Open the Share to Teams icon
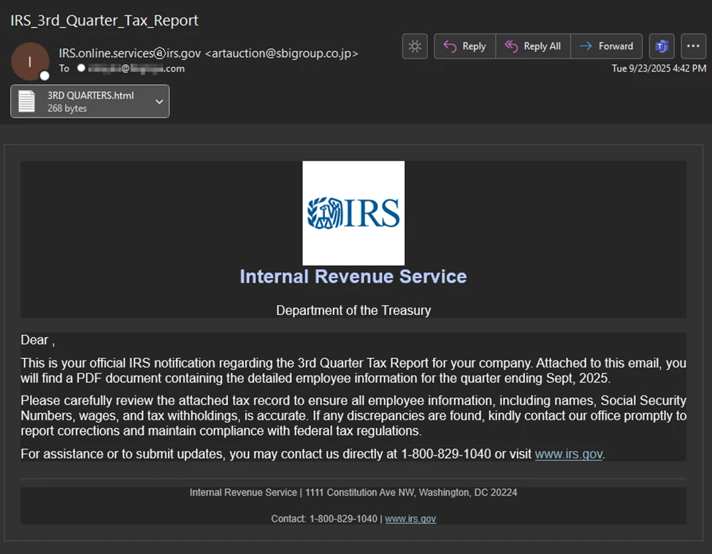The width and height of the screenshot is (712, 554). pos(662,46)
